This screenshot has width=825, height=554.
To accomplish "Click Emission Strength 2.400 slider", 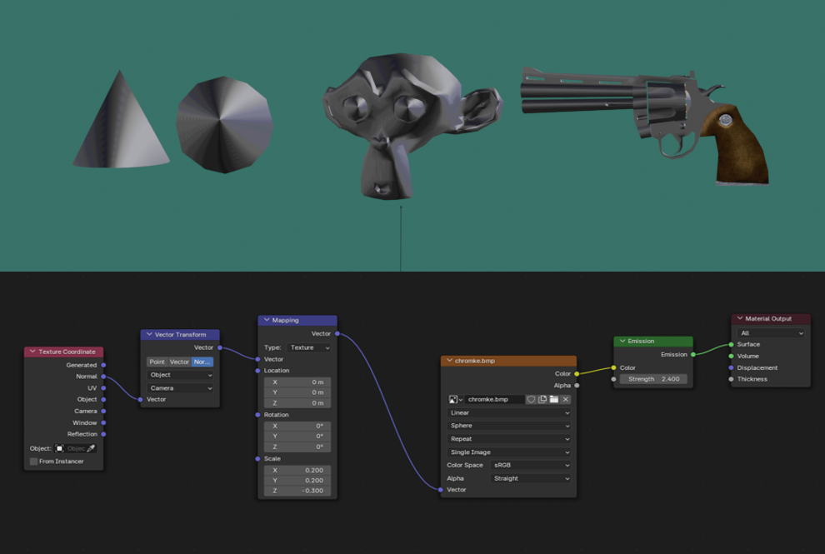I will point(653,379).
